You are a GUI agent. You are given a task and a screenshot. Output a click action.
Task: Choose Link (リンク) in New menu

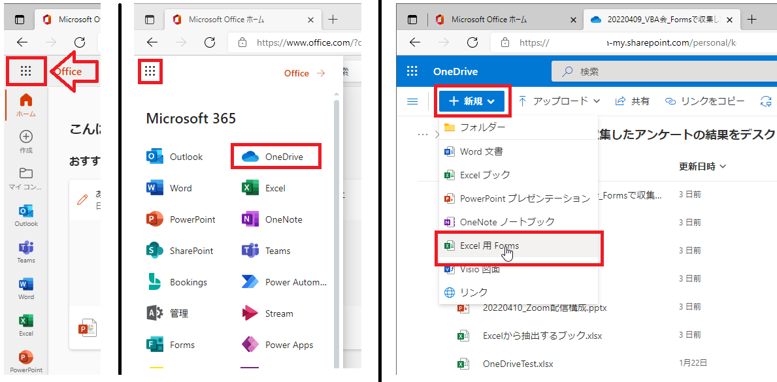tap(518, 293)
